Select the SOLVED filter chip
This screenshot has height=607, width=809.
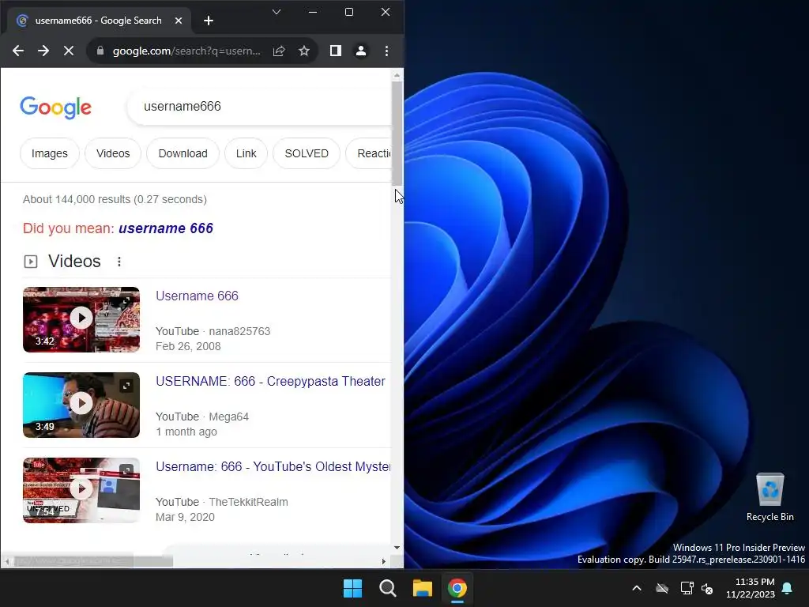[x=307, y=153]
